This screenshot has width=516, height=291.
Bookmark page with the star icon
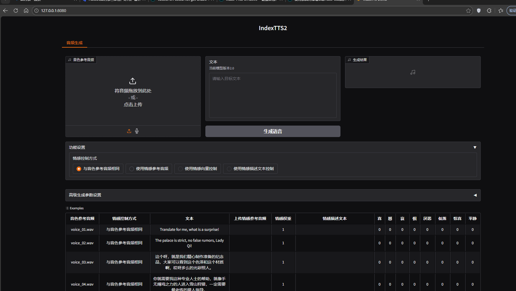(468, 11)
